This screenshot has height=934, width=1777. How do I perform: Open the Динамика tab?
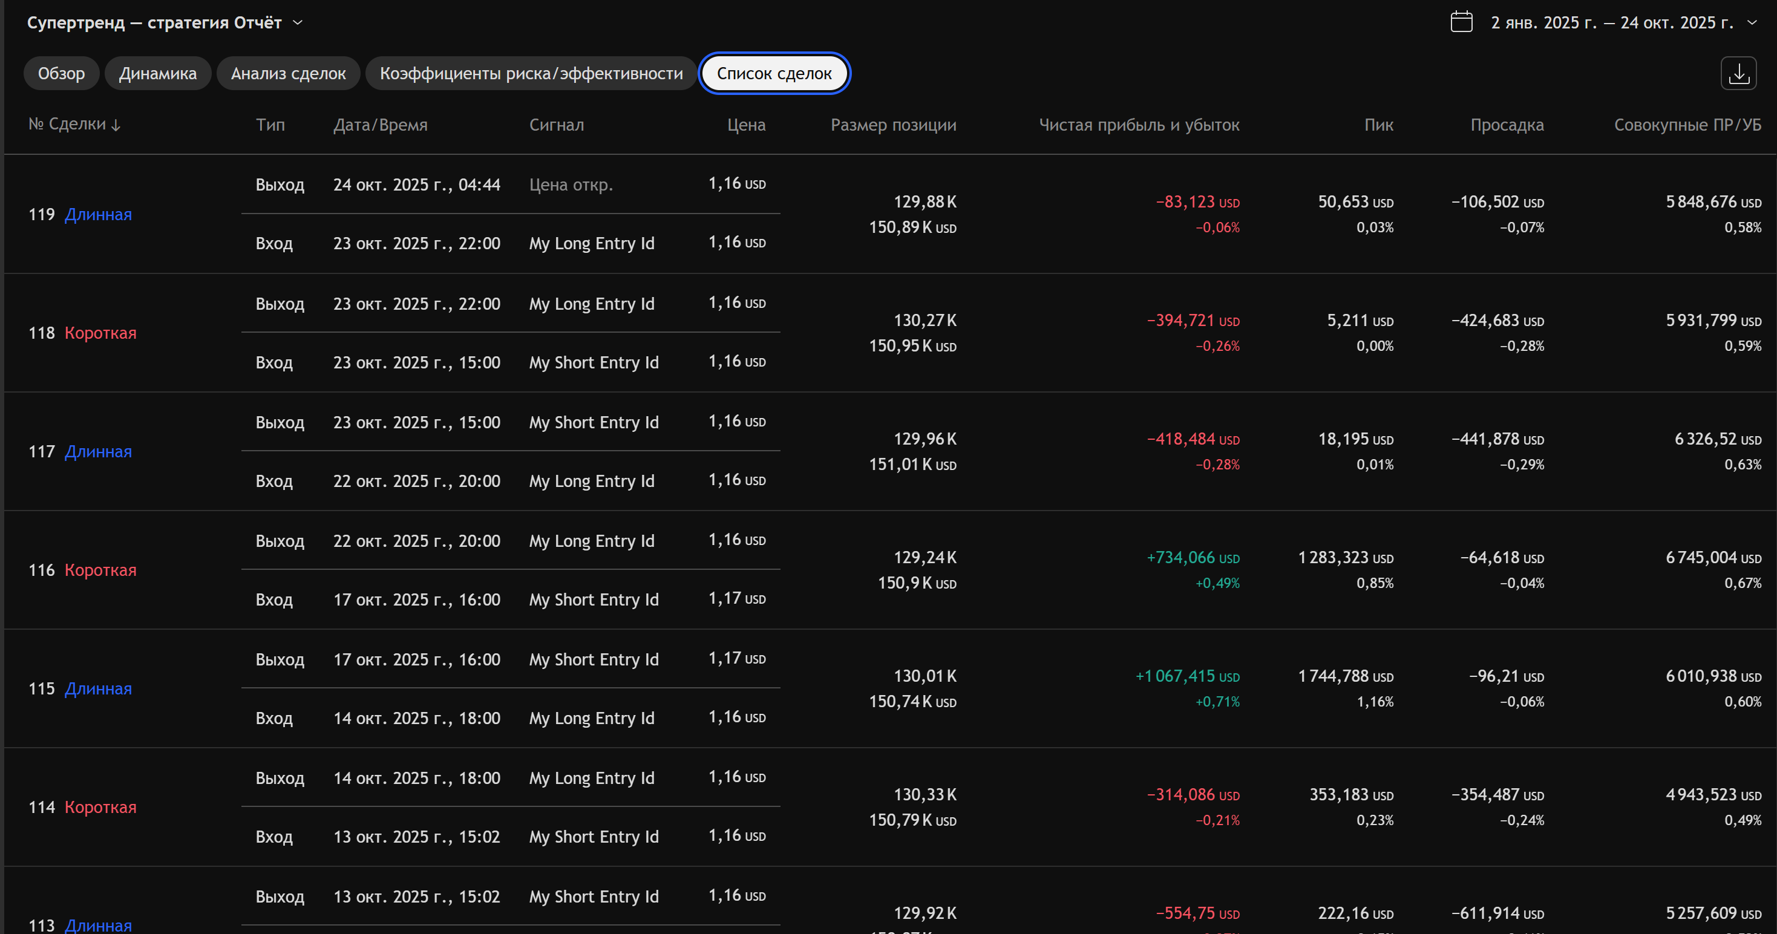pyautogui.click(x=157, y=73)
